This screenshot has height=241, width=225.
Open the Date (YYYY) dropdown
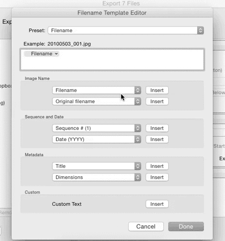96,139
